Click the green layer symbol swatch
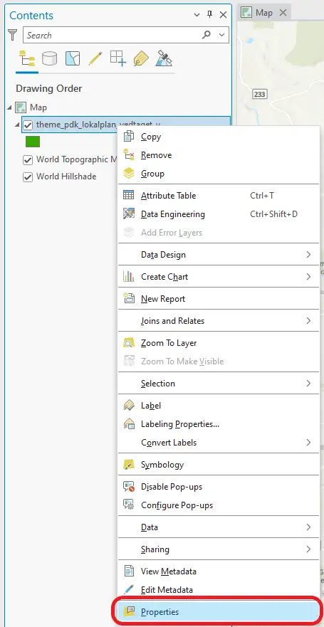Viewport: 324px width, 627px height. pos(33,142)
